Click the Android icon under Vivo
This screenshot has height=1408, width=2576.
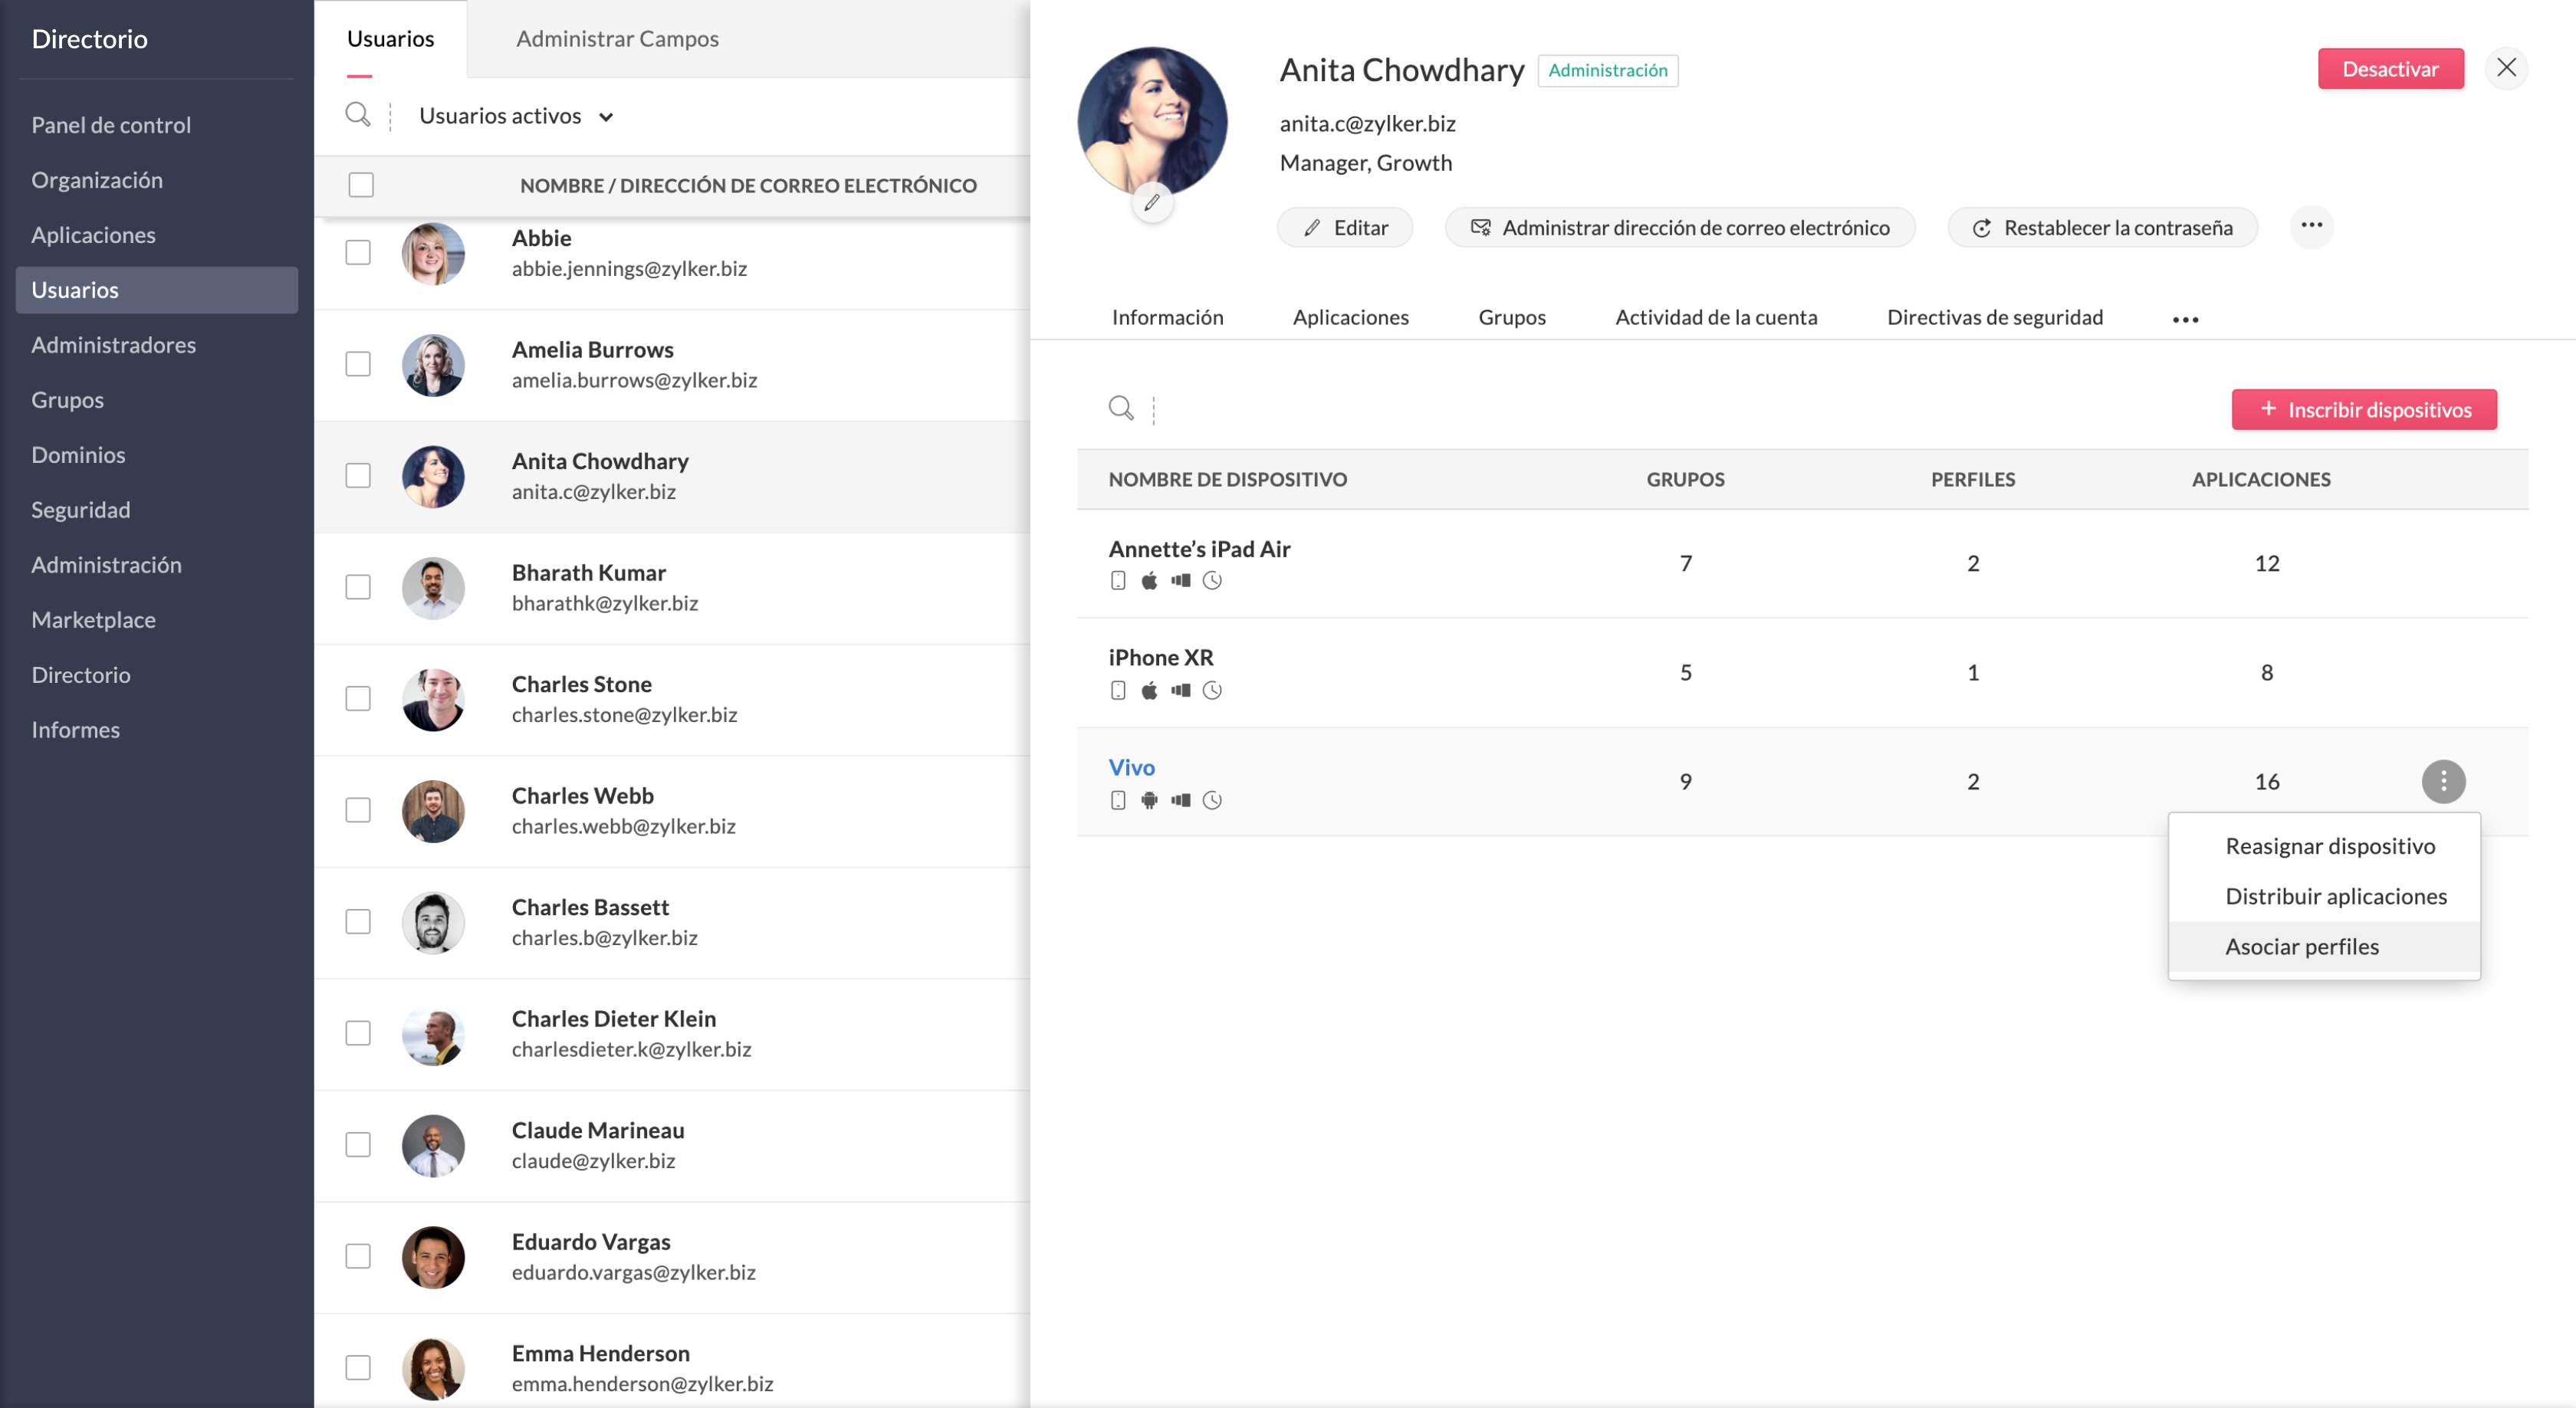tap(1149, 800)
